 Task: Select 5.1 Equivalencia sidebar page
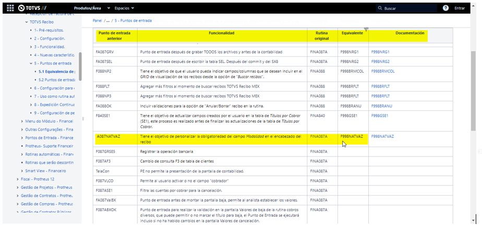click(x=56, y=72)
